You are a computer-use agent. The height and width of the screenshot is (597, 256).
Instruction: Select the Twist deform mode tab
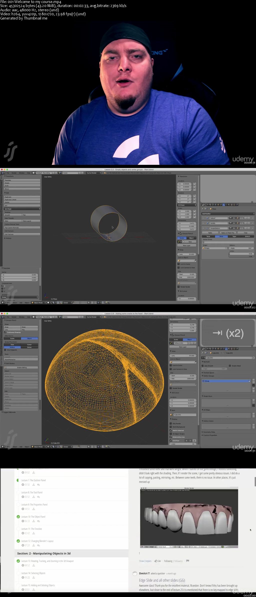(208, 236)
